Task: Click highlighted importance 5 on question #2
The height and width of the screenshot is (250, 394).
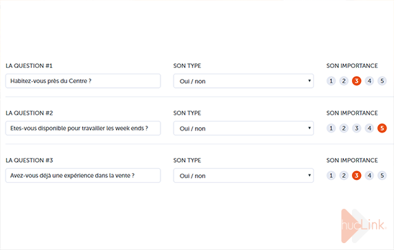Action: tap(382, 128)
